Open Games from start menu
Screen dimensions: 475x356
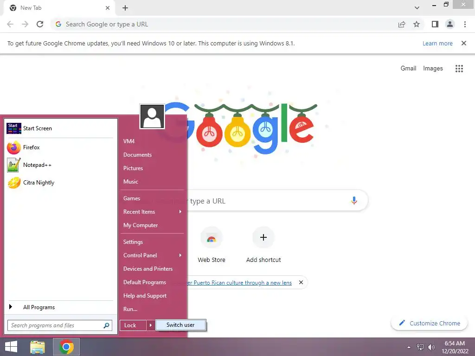pyautogui.click(x=152, y=198)
